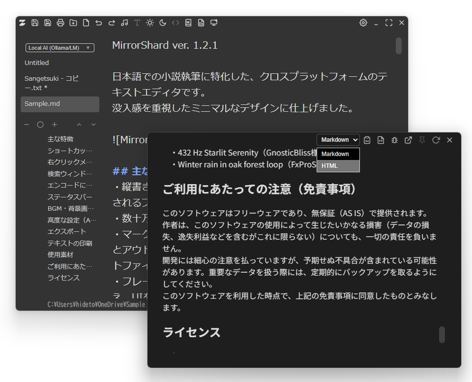Enable light mode with the sun icon
The height and width of the screenshot is (382, 472).
tap(150, 23)
